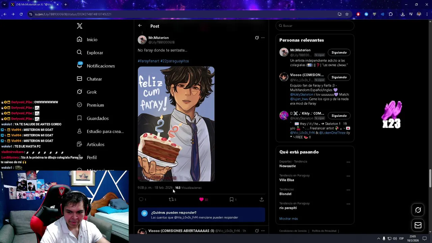This screenshot has width=432, height=243.
Task: Click the floating messages envelope button
Action: (418, 225)
